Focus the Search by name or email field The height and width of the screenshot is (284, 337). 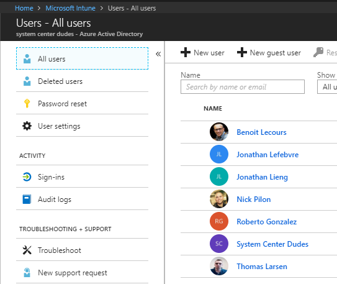pos(243,87)
